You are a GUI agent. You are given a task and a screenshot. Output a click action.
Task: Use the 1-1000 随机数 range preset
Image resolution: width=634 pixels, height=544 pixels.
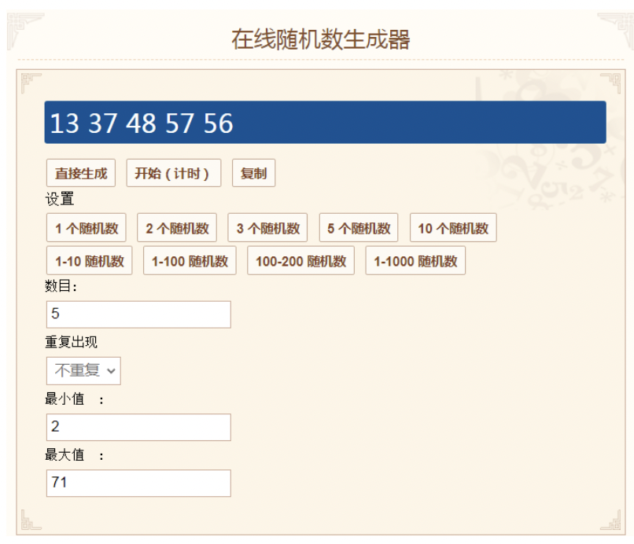point(415,261)
